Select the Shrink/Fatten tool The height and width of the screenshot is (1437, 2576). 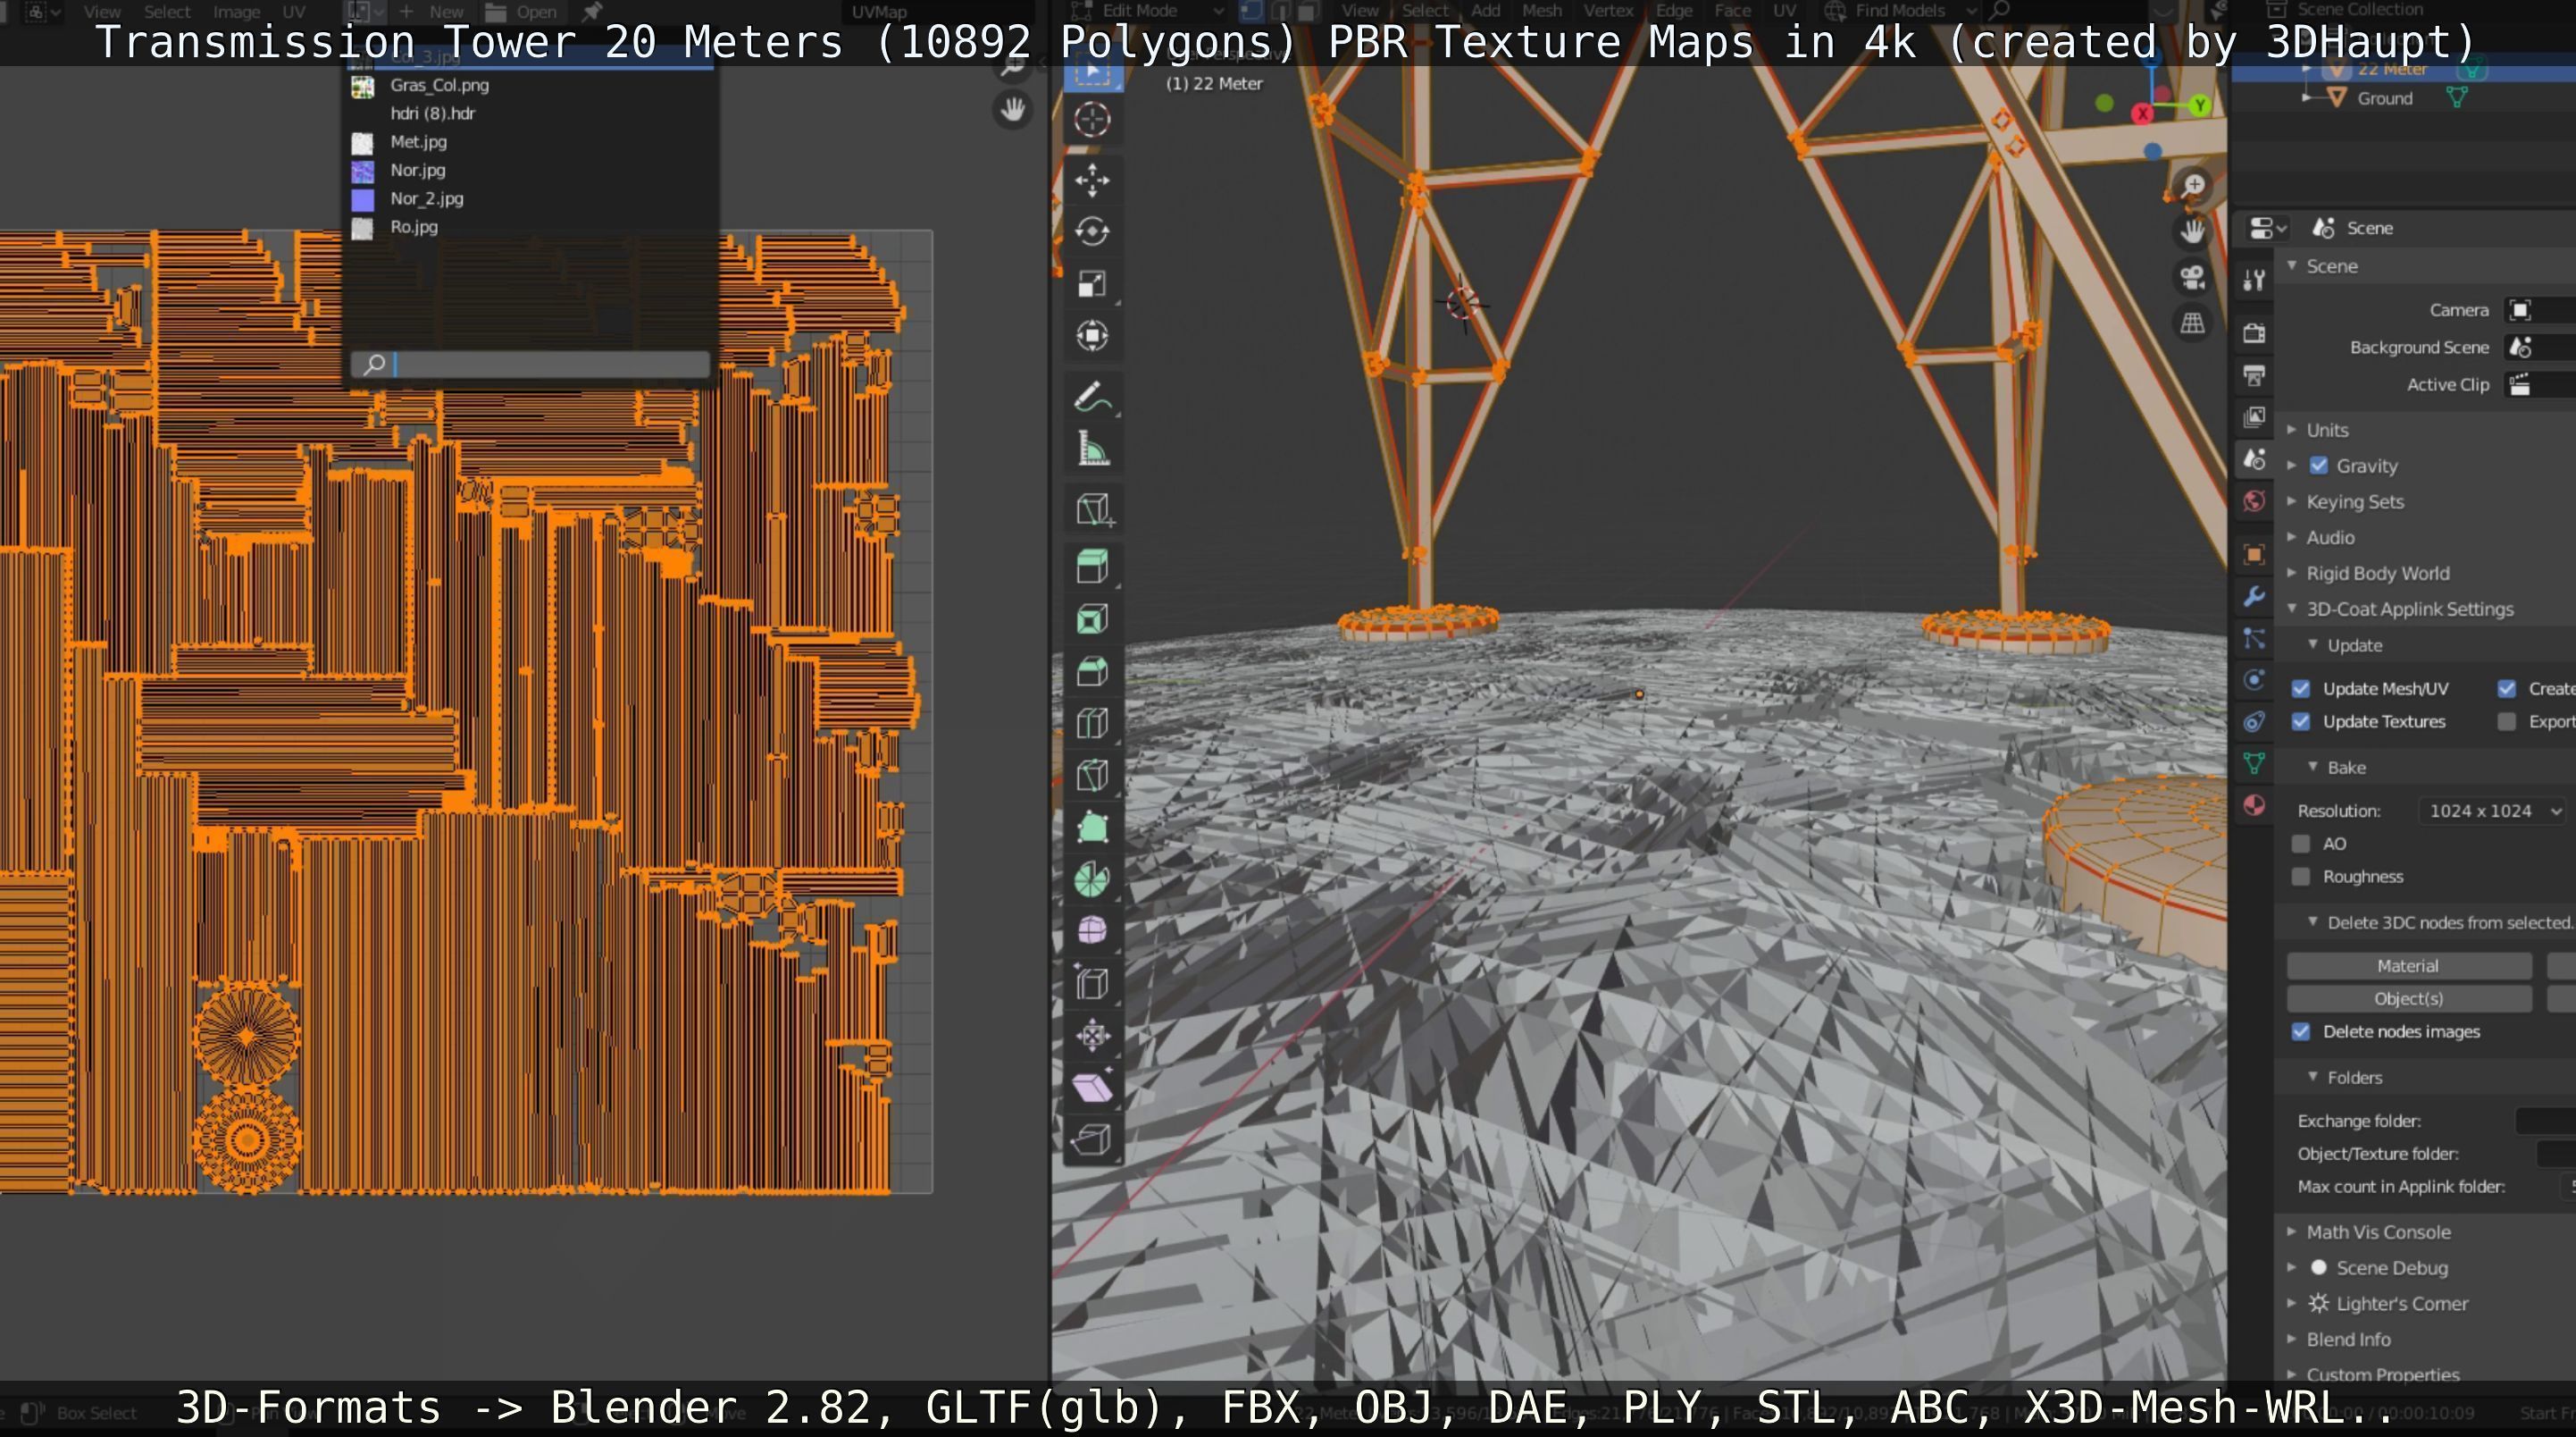click(1091, 1036)
